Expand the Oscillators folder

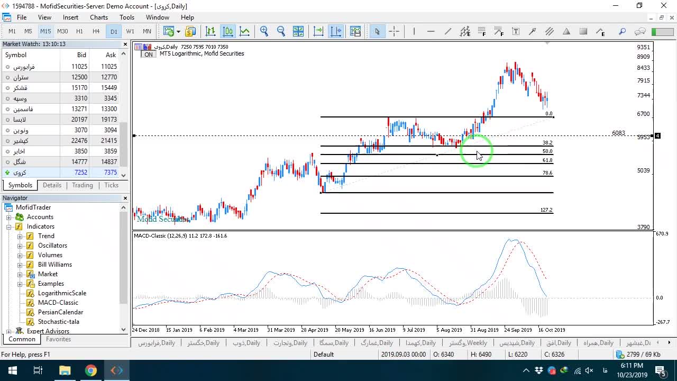click(x=20, y=246)
